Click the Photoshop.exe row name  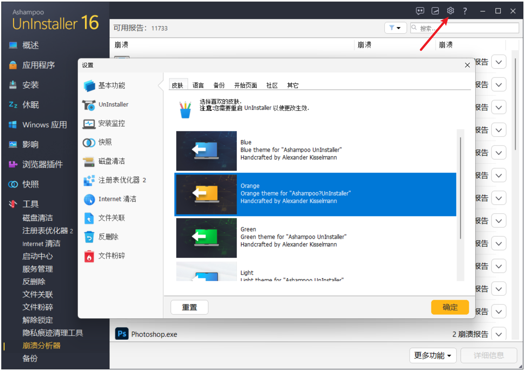pyautogui.click(x=154, y=334)
